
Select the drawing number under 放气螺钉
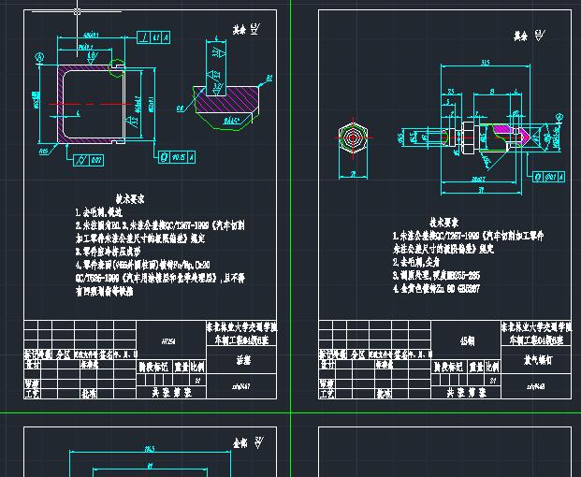tap(536, 386)
